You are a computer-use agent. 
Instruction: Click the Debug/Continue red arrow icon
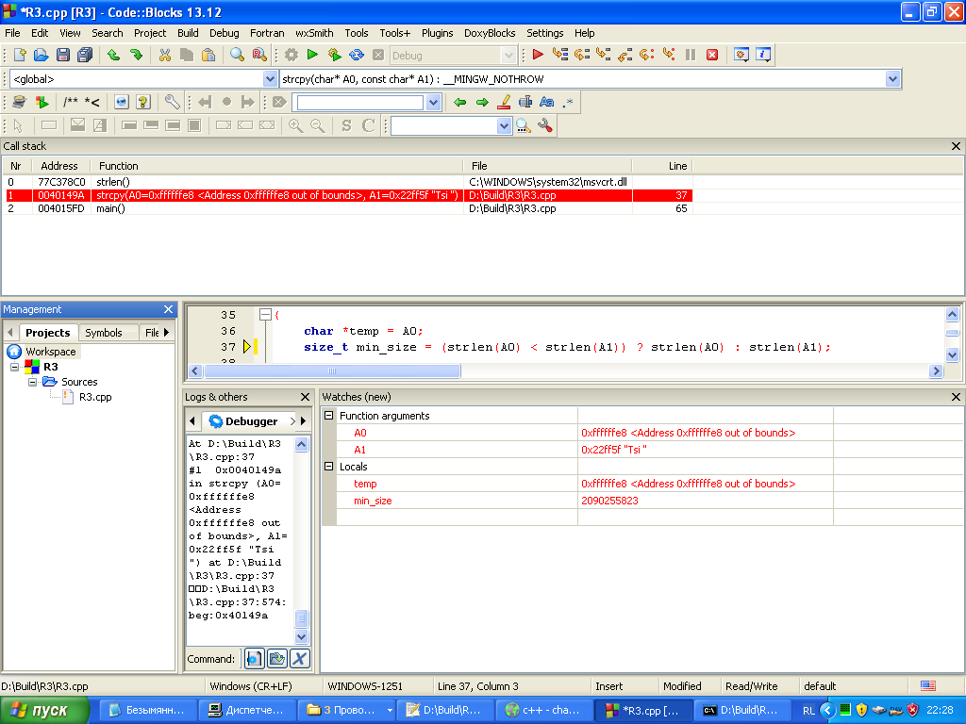(x=538, y=55)
